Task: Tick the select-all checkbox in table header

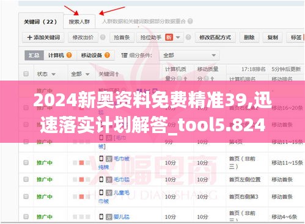Action: point(26,74)
